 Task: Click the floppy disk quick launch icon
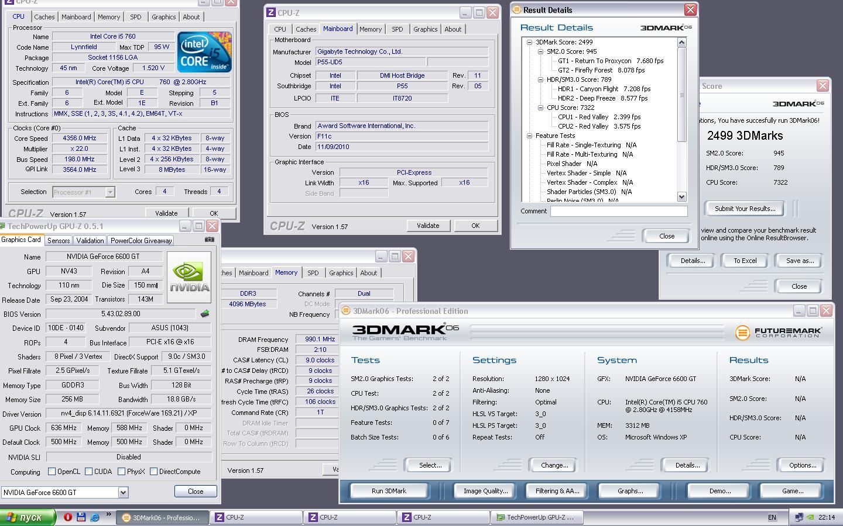pos(81,517)
